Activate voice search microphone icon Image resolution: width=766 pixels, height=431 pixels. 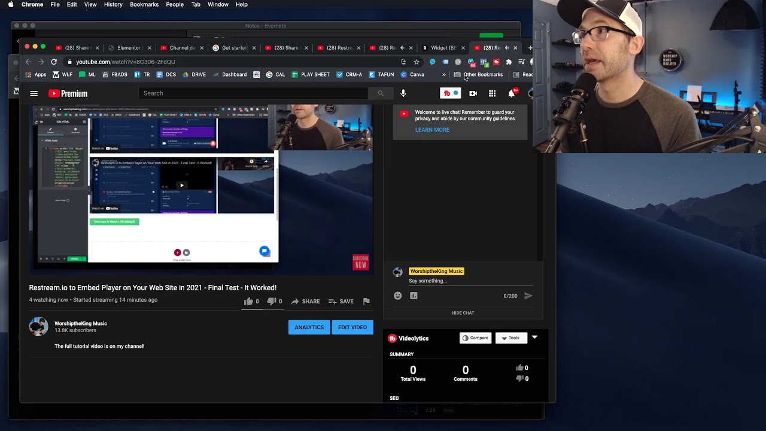tap(403, 93)
